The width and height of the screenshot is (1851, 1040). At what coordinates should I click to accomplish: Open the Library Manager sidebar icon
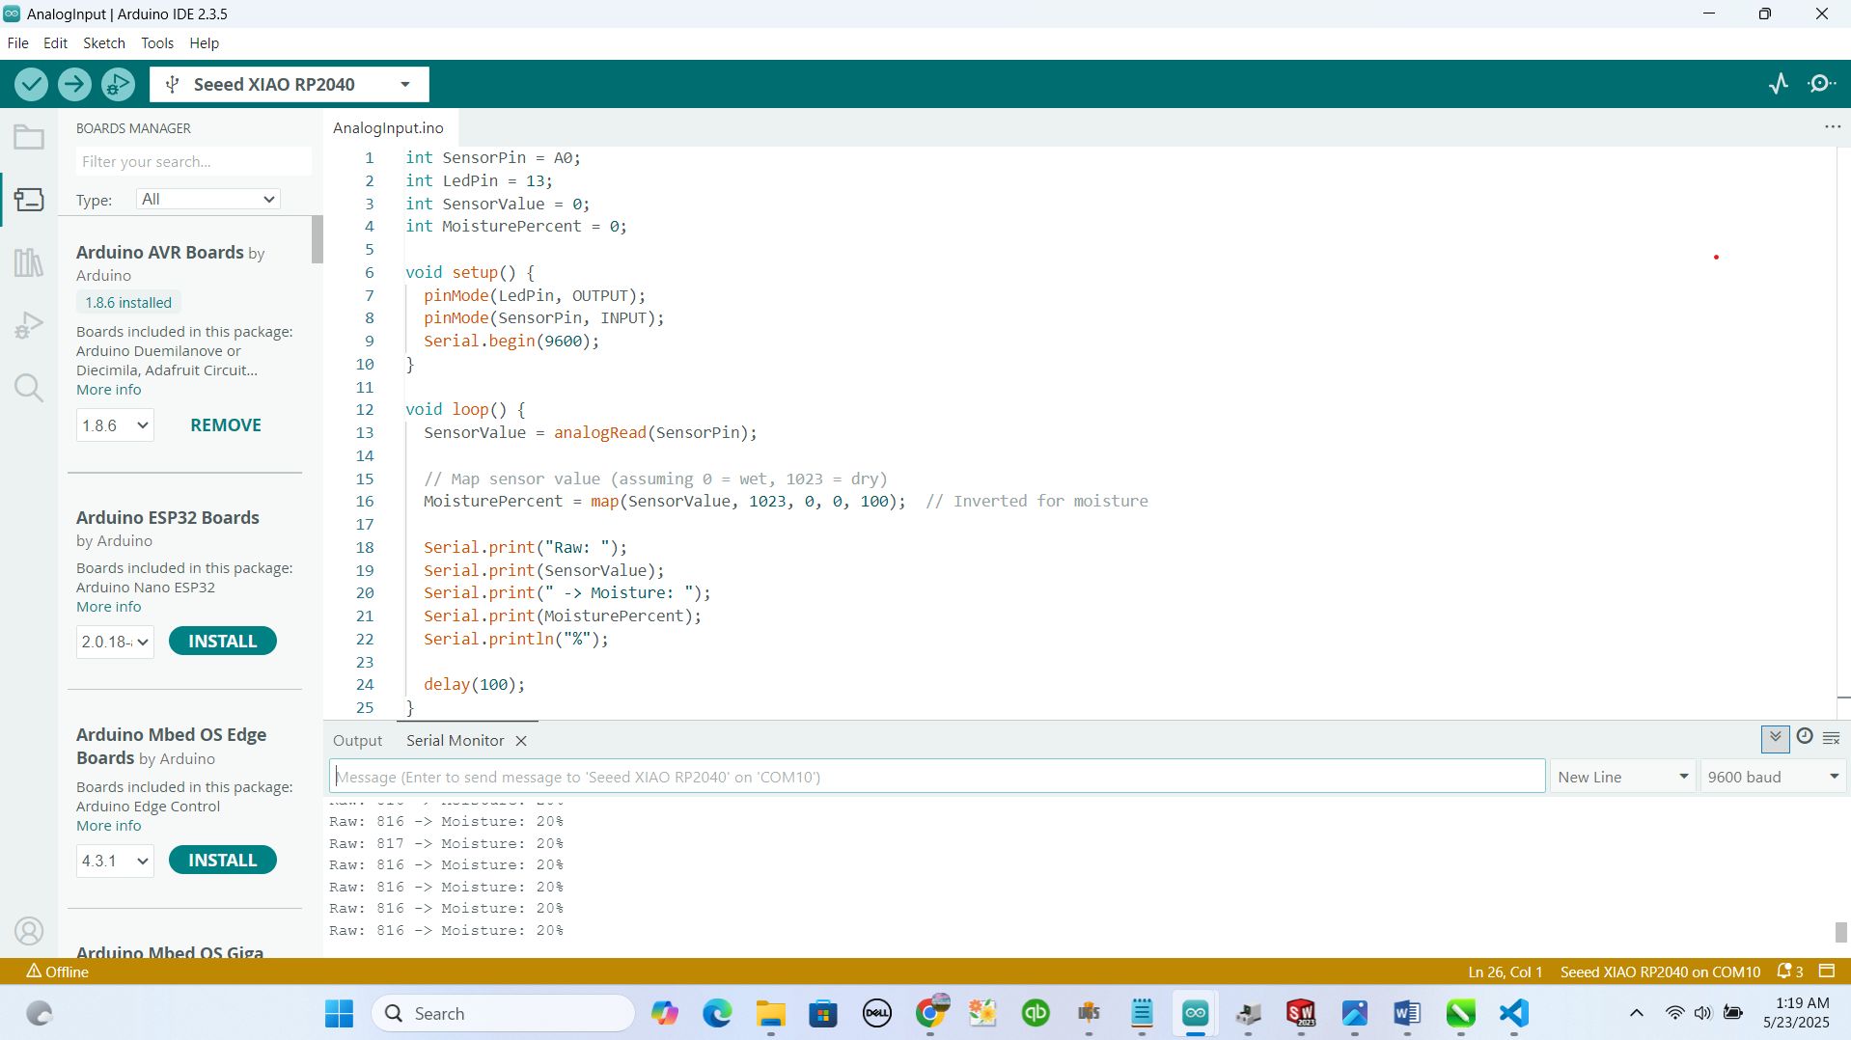29,262
